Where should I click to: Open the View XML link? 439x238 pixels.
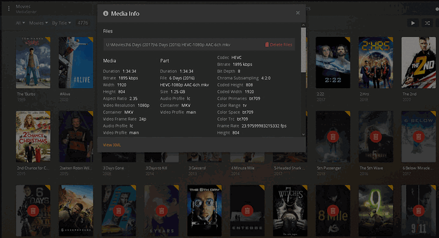tap(112, 145)
